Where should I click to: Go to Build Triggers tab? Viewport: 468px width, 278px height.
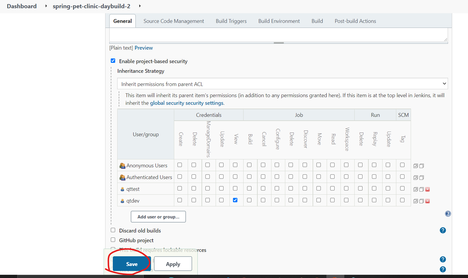231,21
